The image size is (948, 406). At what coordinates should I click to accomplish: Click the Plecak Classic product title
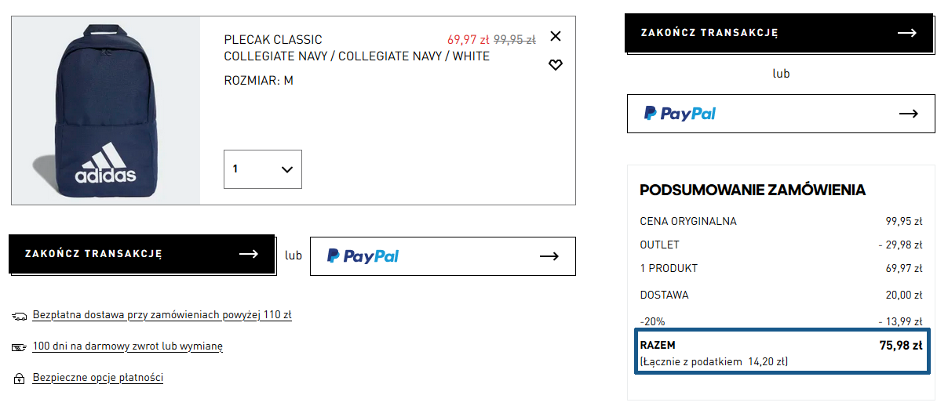coord(272,40)
